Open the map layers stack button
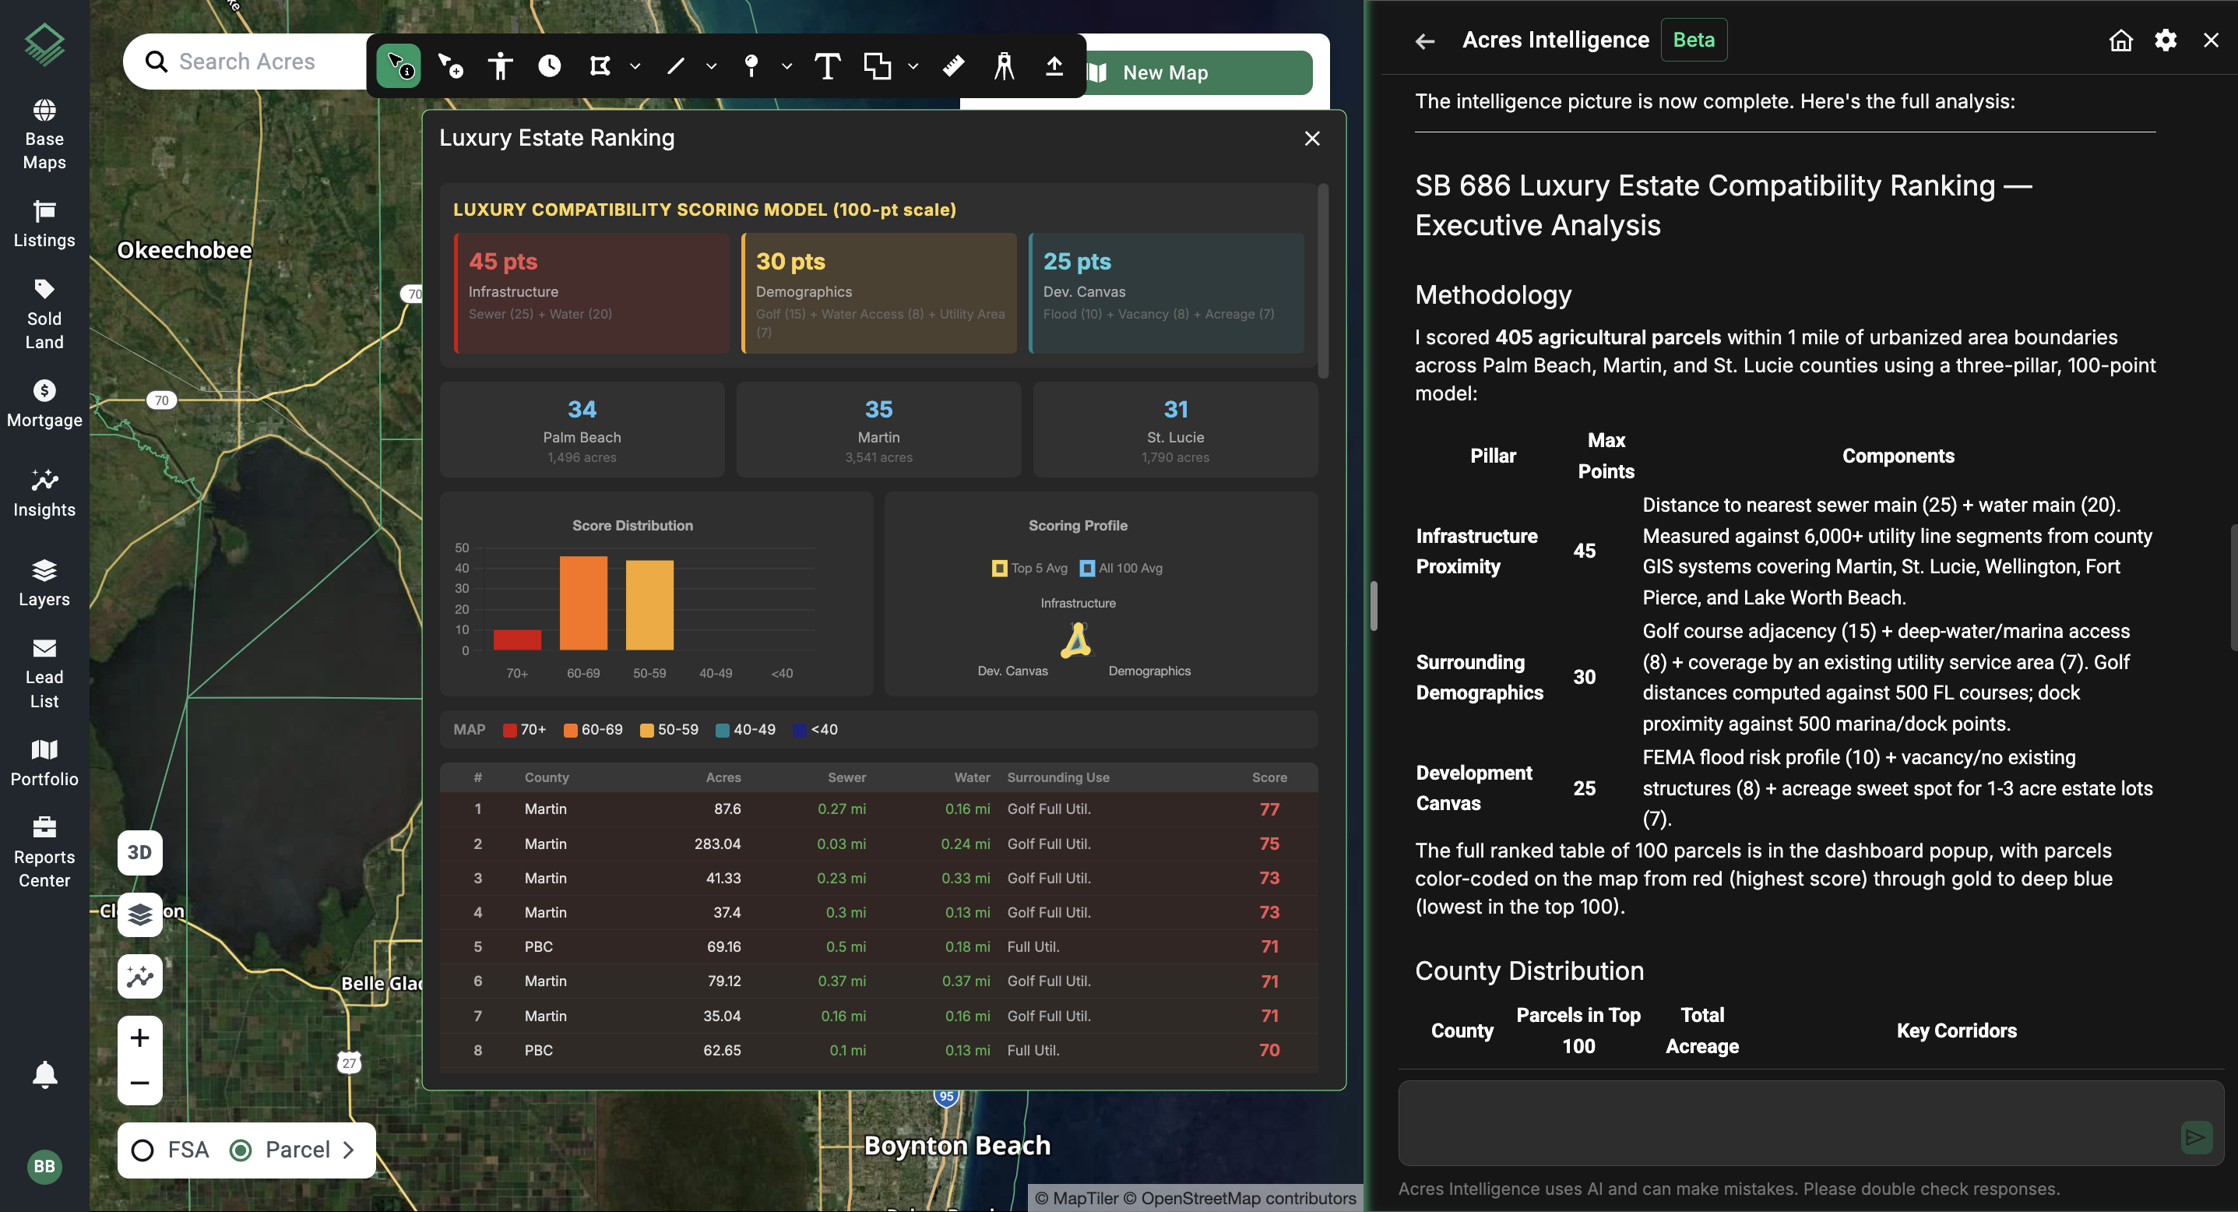 point(140,914)
